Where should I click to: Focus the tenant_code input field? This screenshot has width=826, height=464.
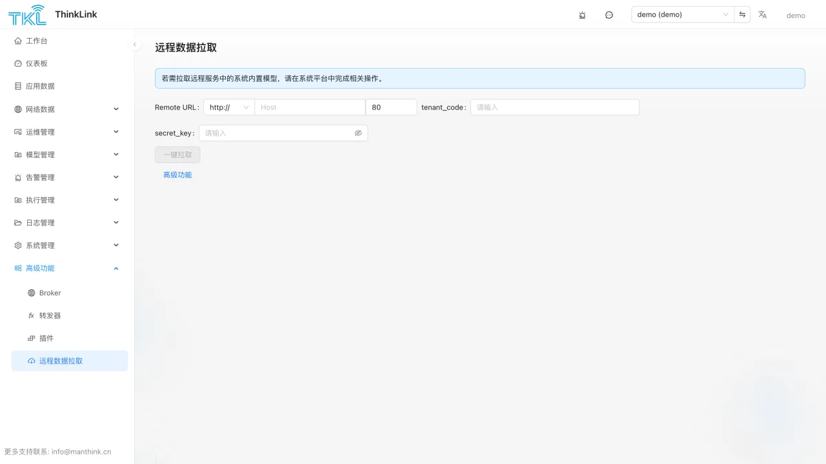coord(555,107)
